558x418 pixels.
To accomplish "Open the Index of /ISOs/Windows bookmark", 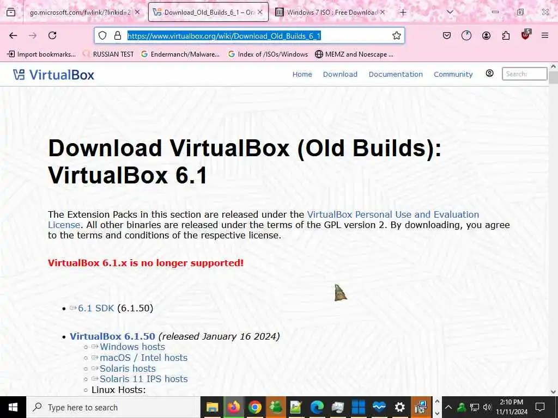I will coord(268,54).
